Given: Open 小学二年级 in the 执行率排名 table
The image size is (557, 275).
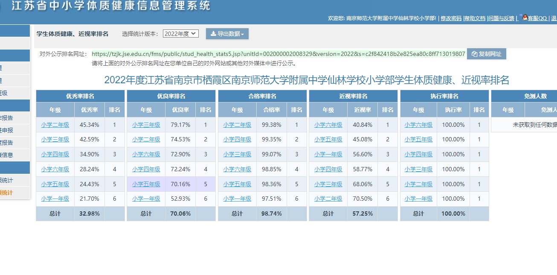Looking at the screenshot, I should point(418,184).
